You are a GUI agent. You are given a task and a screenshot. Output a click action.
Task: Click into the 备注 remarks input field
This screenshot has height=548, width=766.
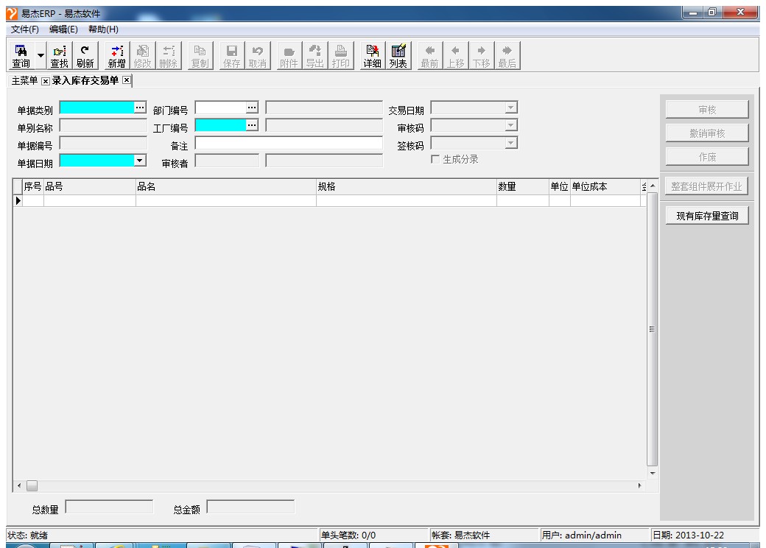289,143
